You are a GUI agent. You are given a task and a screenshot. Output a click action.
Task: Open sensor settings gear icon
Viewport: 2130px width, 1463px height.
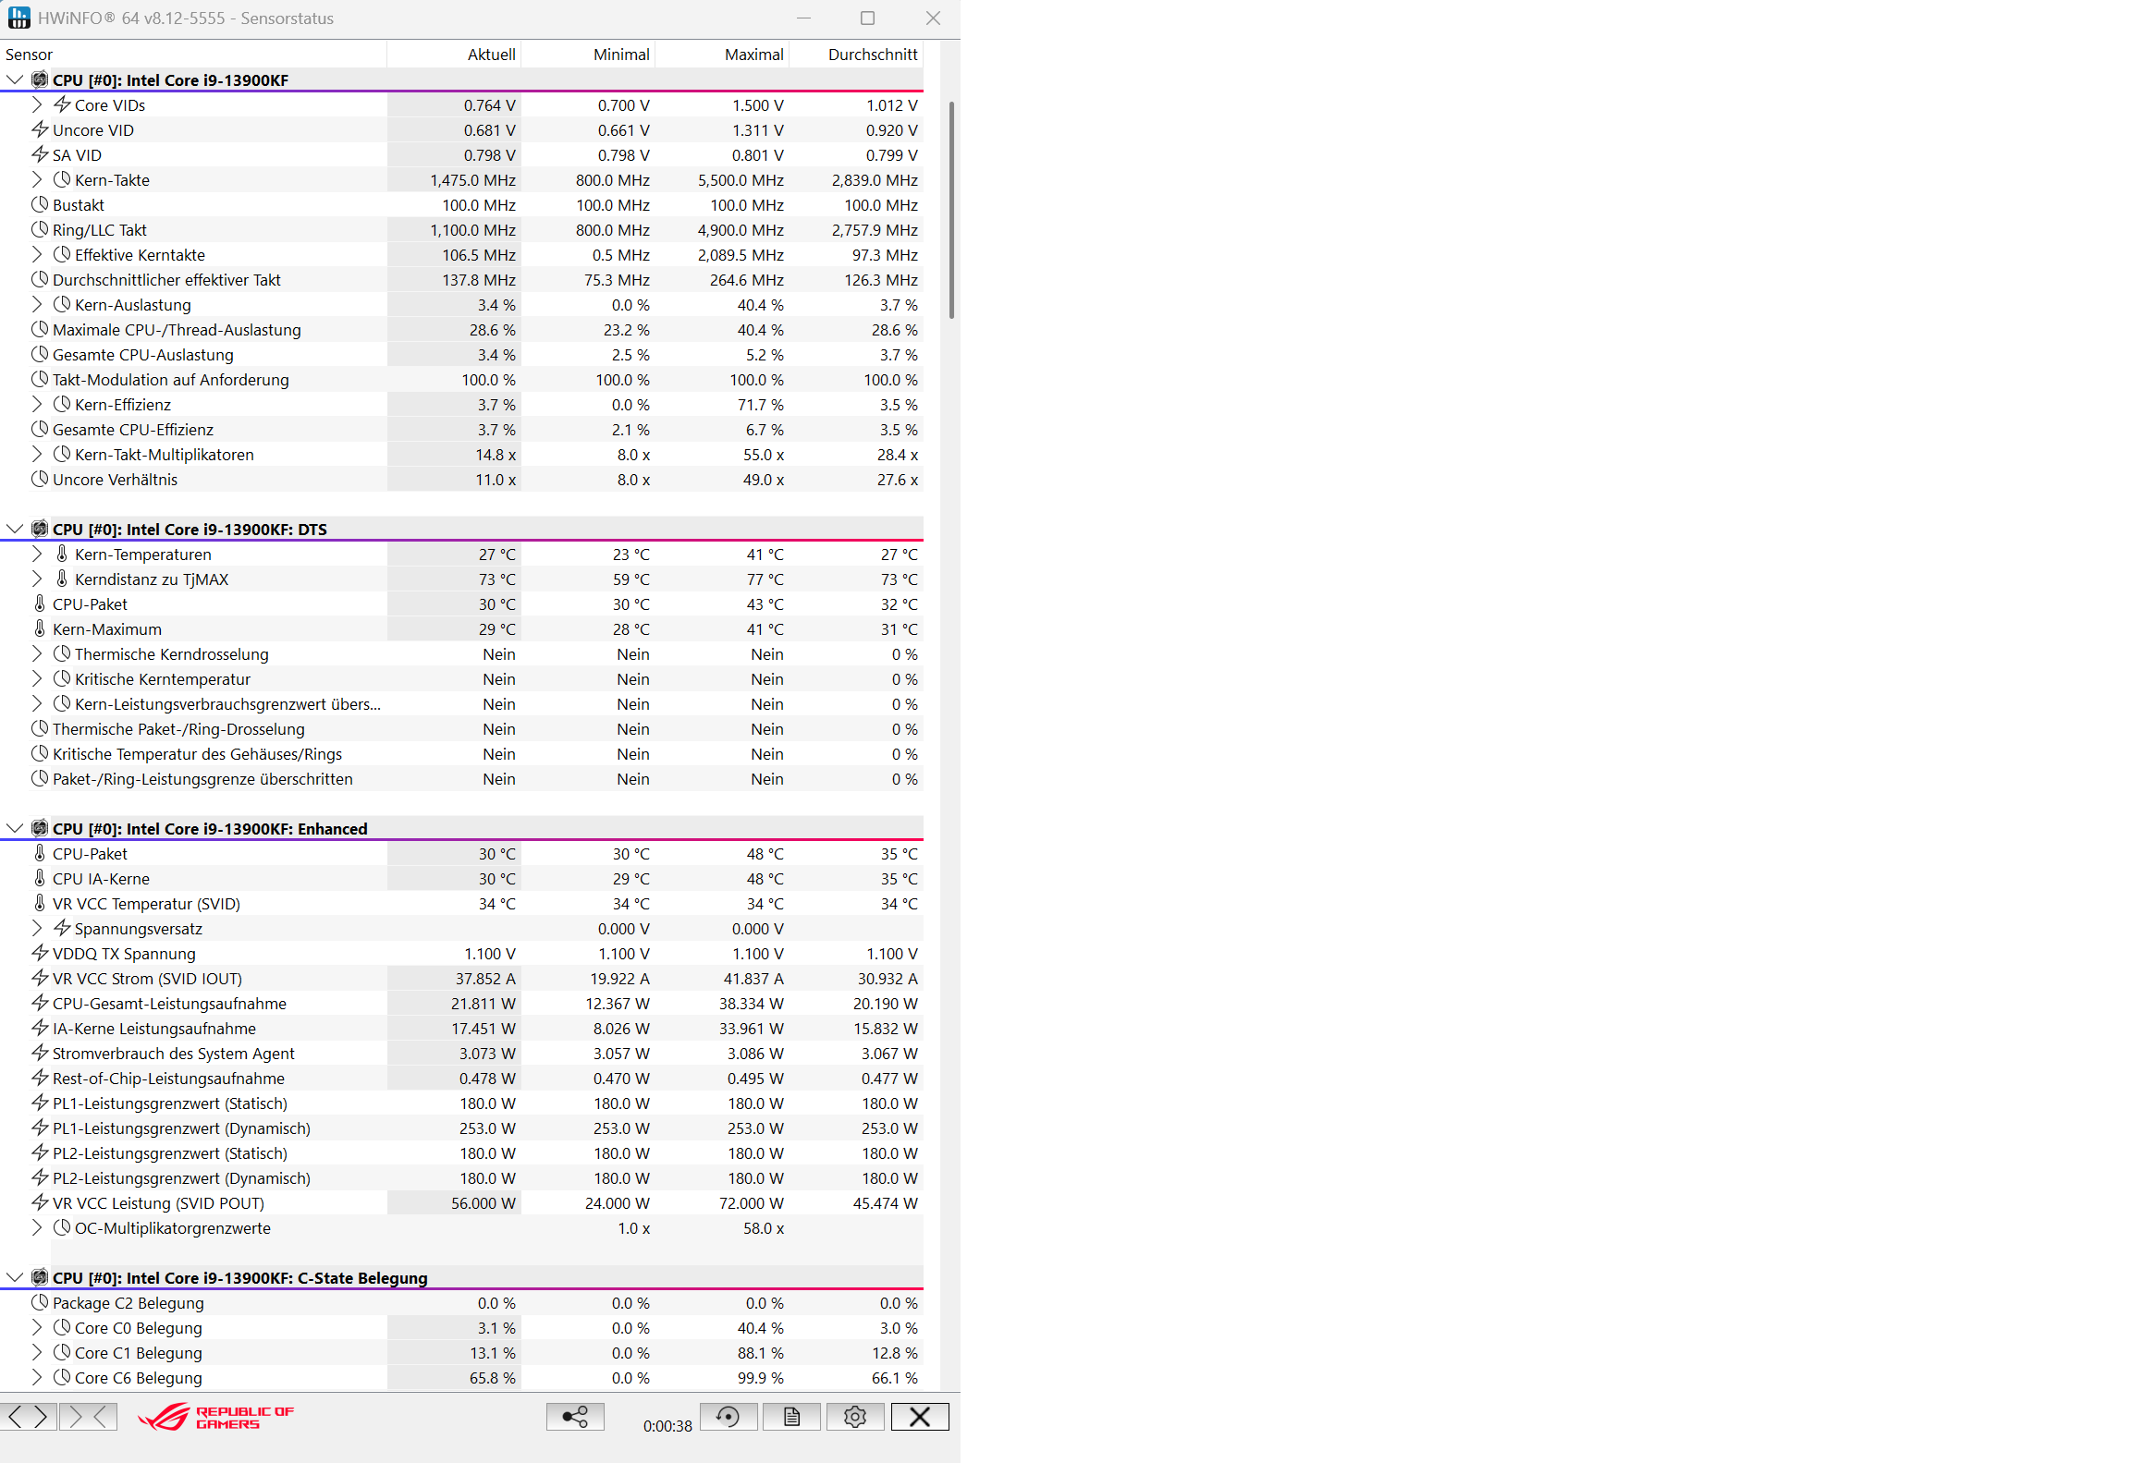coord(855,1417)
